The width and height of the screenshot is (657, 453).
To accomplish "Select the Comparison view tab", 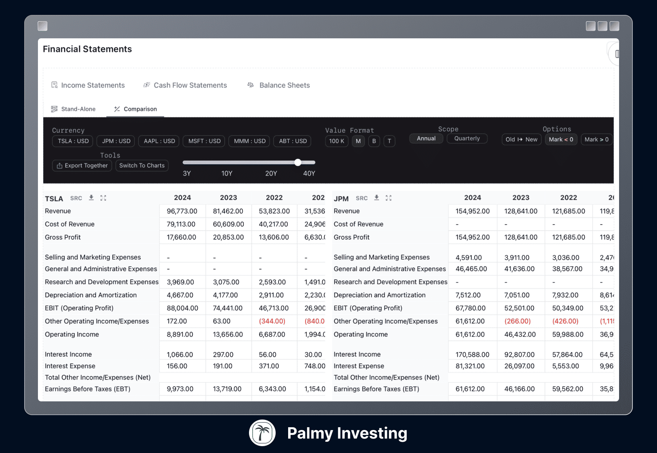I will (135, 109).
